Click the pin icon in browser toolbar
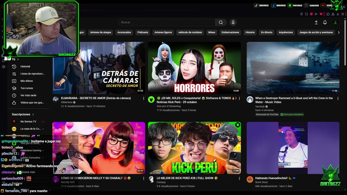The width and height of the screenshot is (347, 195). click(301, 14)
